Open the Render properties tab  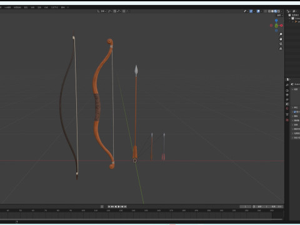[x=287, y=91]
